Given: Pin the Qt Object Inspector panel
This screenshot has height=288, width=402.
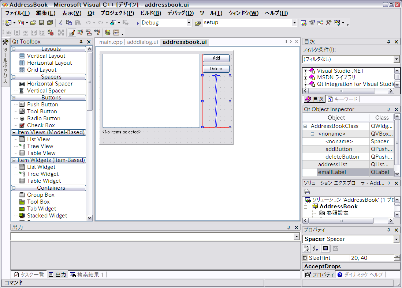Looking at the screenshot, I should pos(389,109).
